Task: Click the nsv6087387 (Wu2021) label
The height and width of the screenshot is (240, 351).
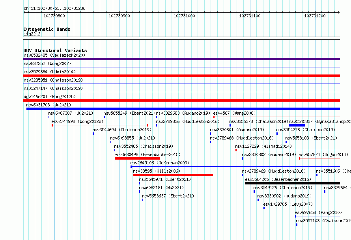Action: pyautogui.click(x=71, y=113)
